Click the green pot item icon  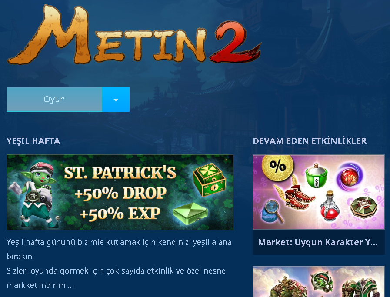click(316, 176)
